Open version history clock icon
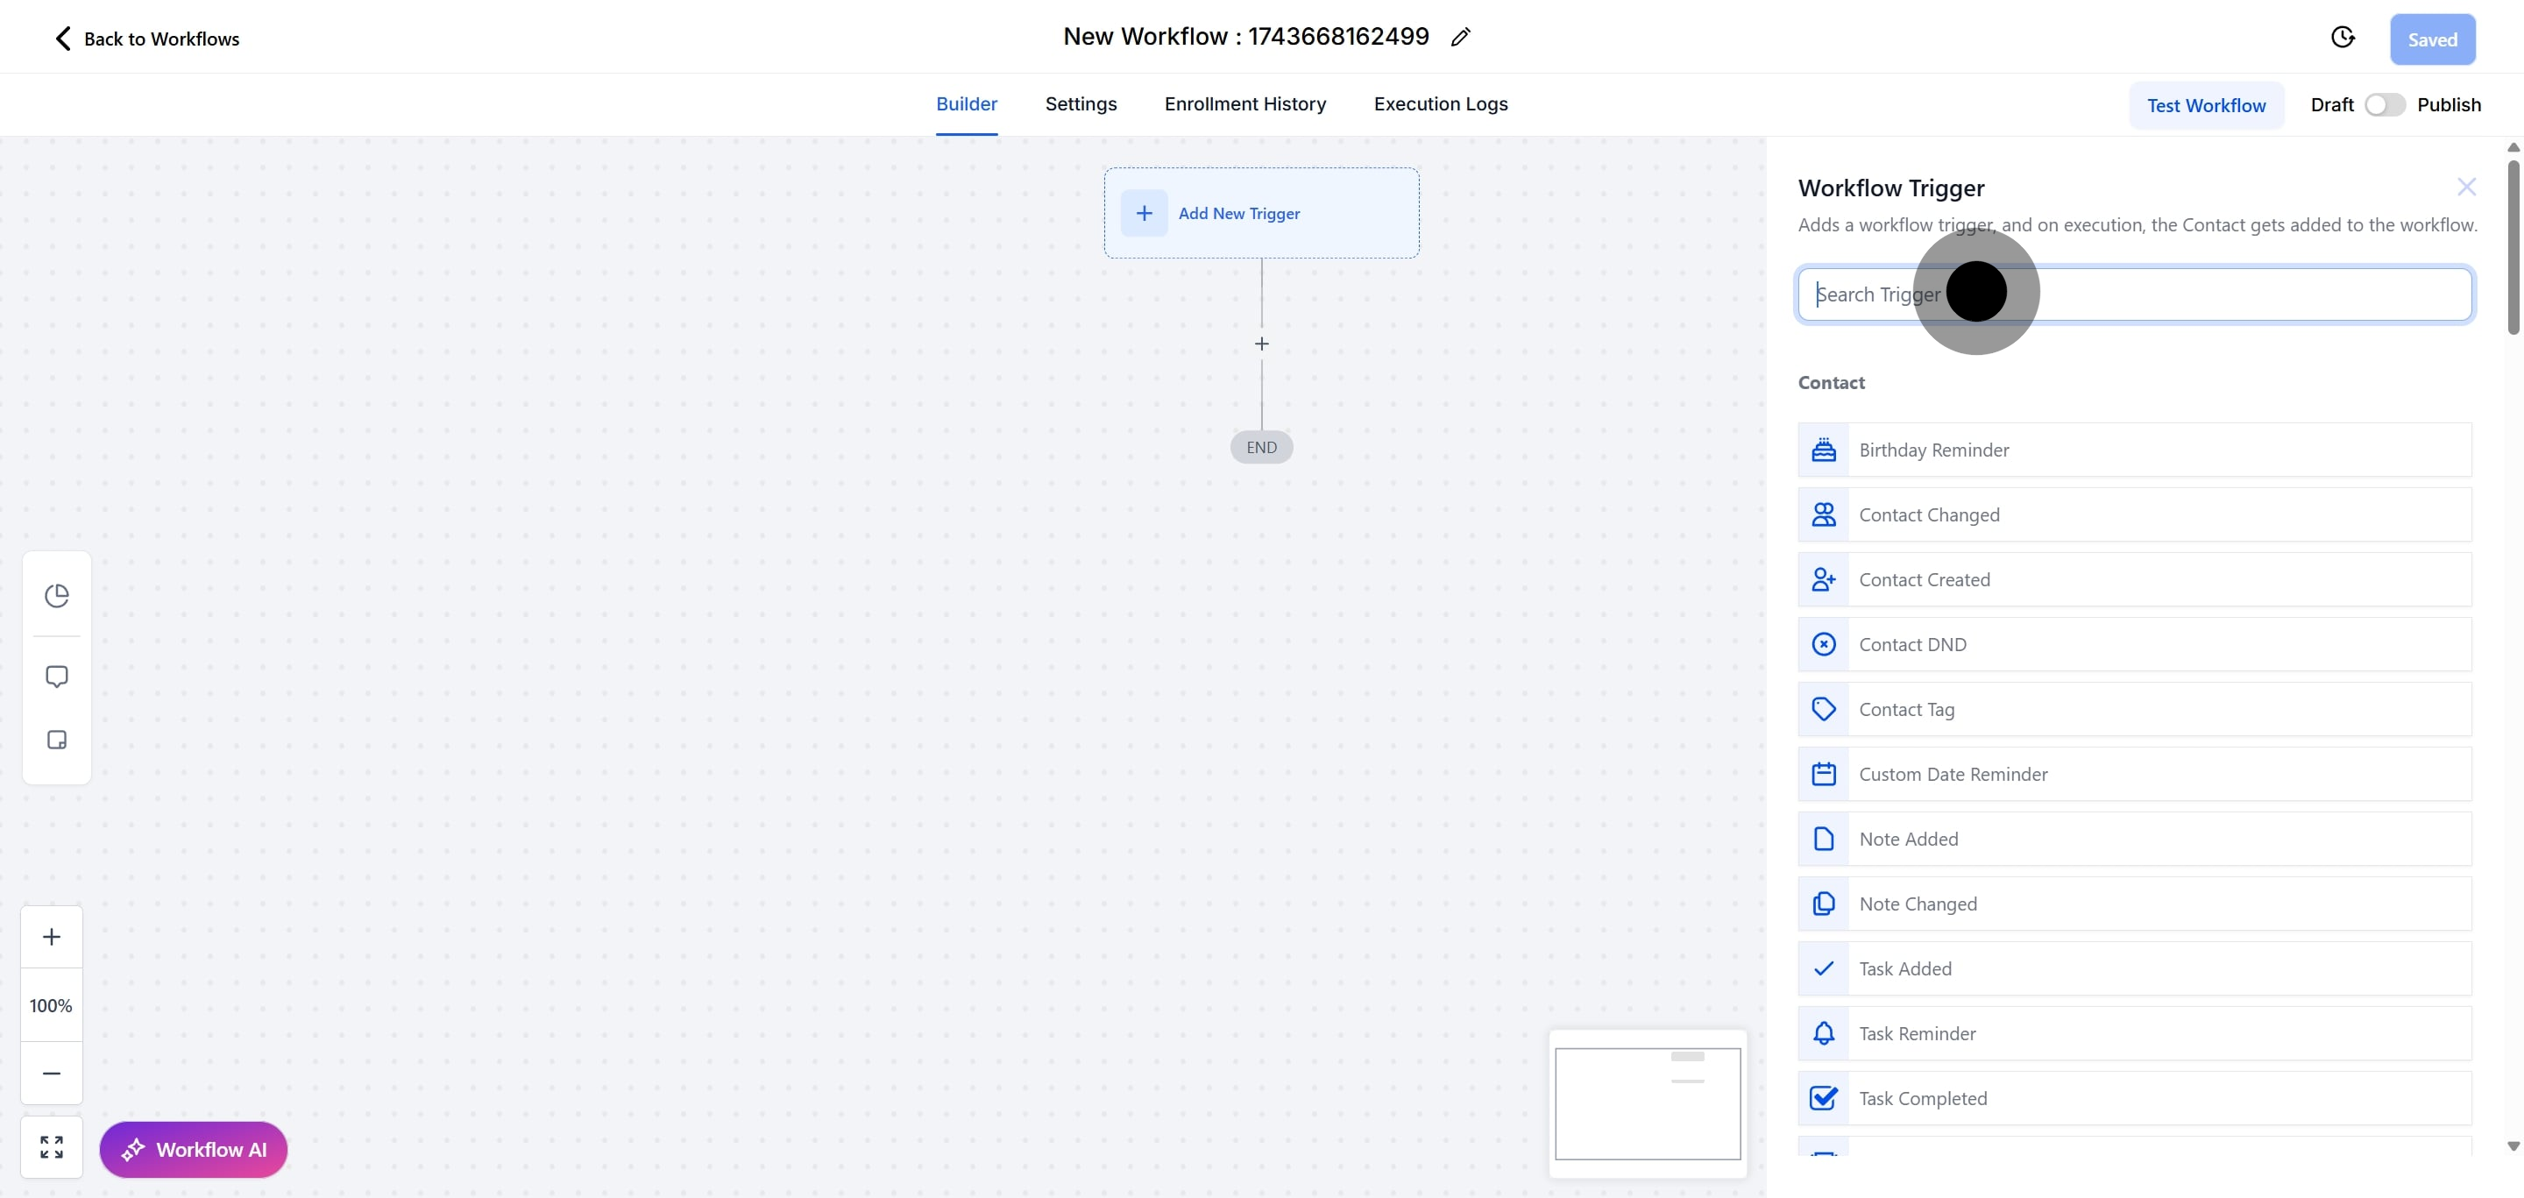Viewport: 2524px width, 1198px height. [2342, 37]
